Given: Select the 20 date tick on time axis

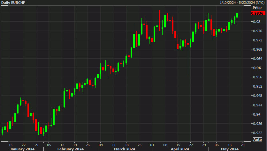Looking at the screenshot, I should pos(242,144).
